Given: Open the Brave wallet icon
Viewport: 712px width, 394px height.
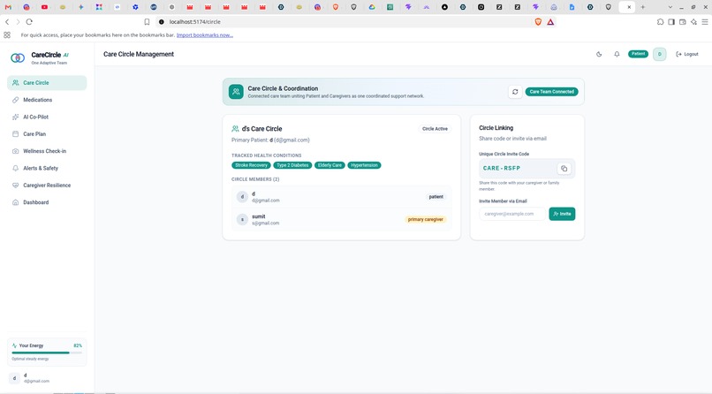Looking at the screenshot, I should tap(683, 22).
